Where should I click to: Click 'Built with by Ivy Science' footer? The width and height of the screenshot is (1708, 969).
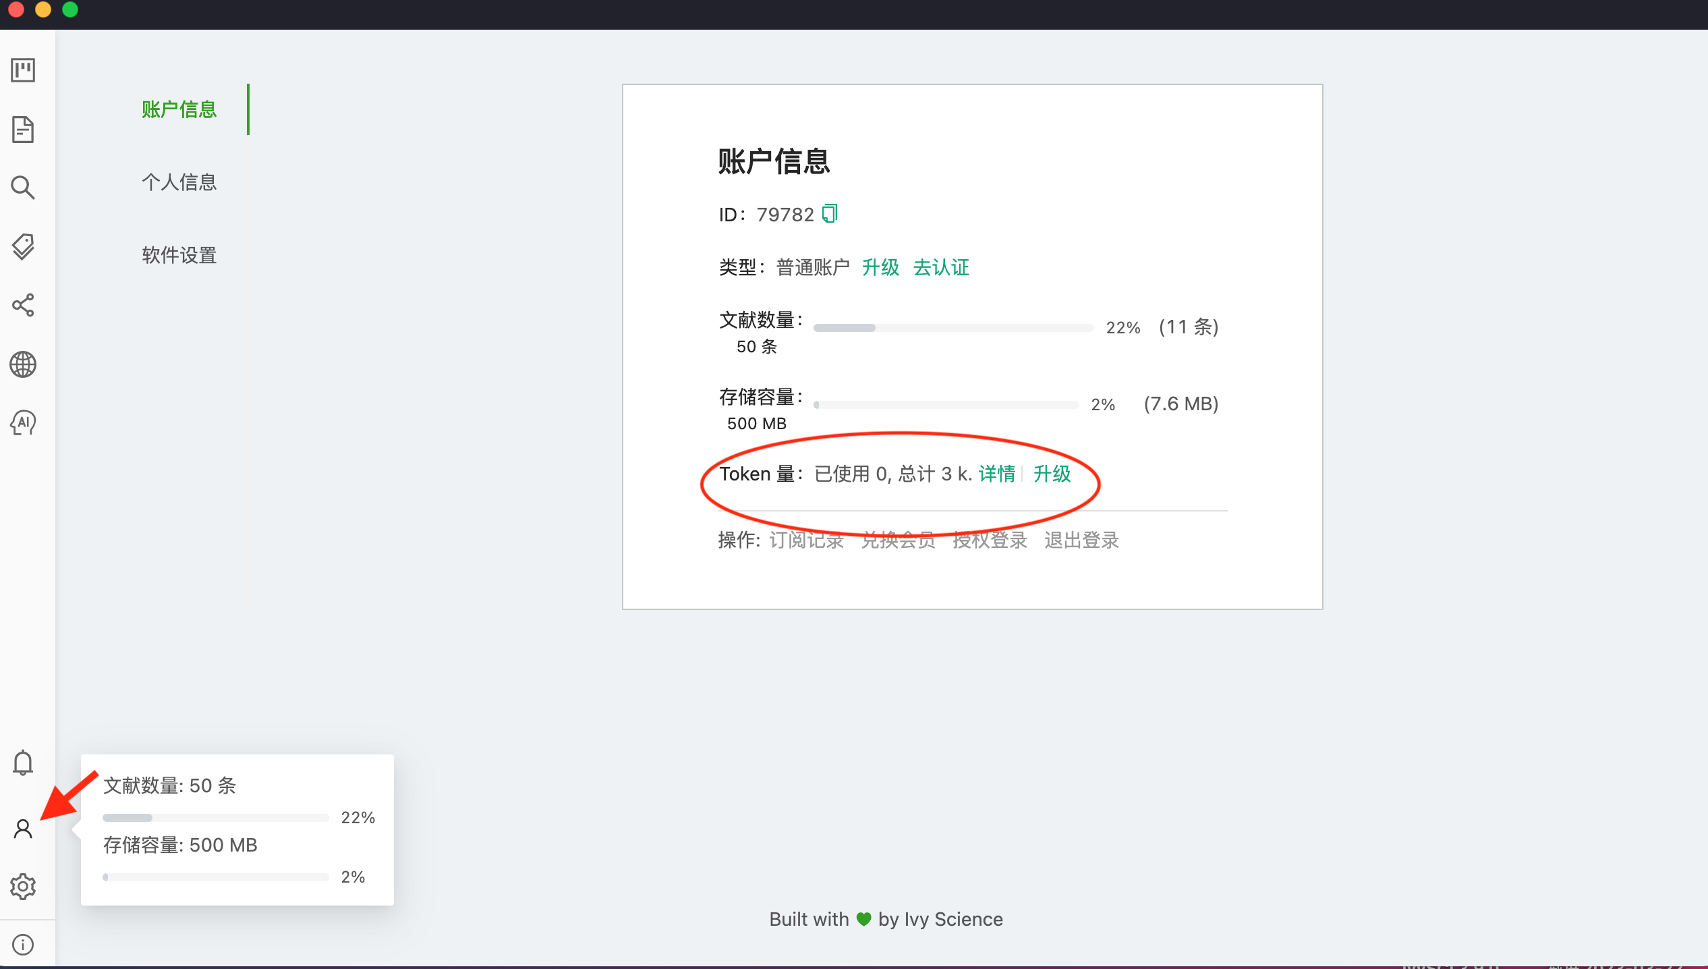pyautogui.click(x=886, y=919)
